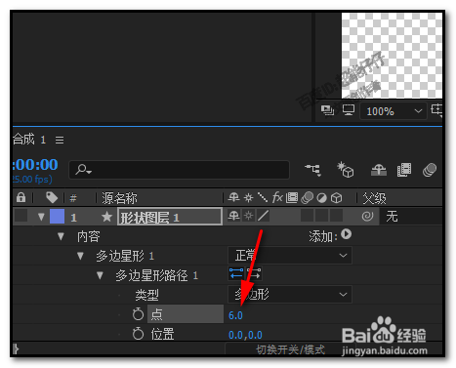Click the 添加 add play button

[347, 234]
